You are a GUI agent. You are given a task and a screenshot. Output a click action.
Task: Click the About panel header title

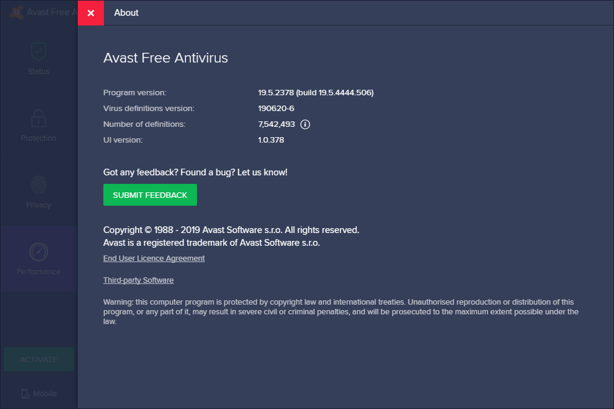[x=126, y=13]
